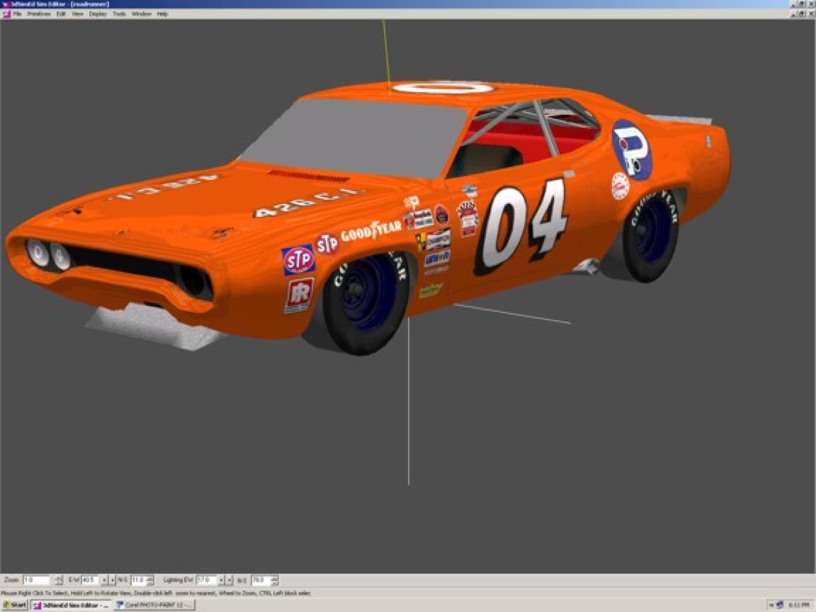Screen dimensions: 816x612
Task: Click the E-W rotation value field
Action: pyautogui.click(x=89, y=580)
